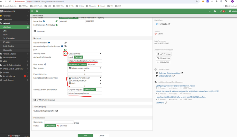Select Local authentication portal
Viewport: 237px width, 137px height.
[x=71, y=57]
